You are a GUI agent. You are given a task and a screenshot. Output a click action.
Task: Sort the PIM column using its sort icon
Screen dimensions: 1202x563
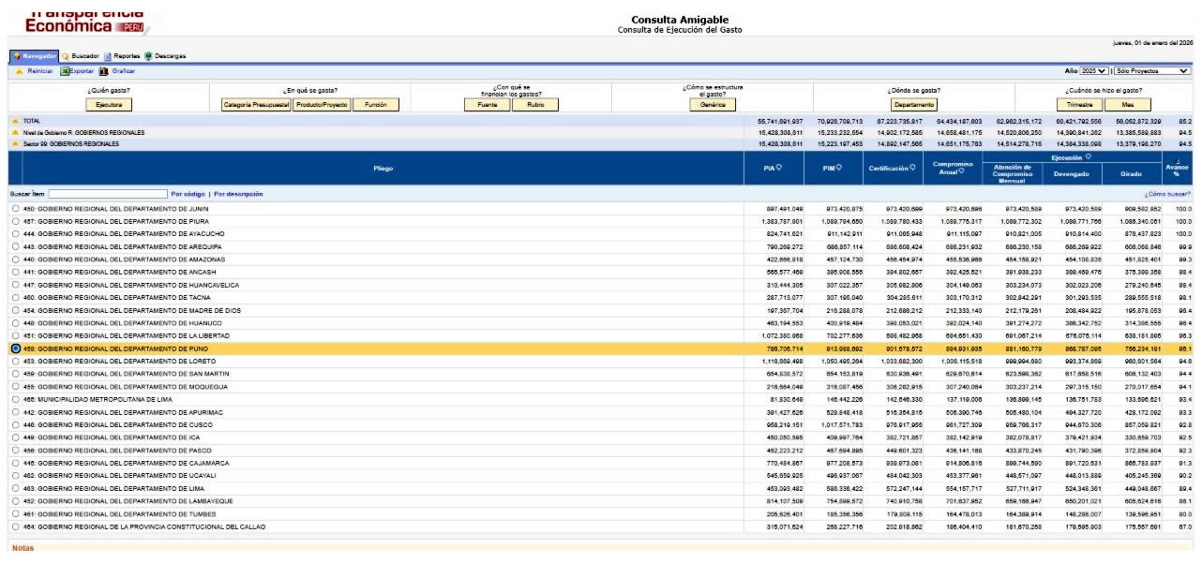coord(838,169)
